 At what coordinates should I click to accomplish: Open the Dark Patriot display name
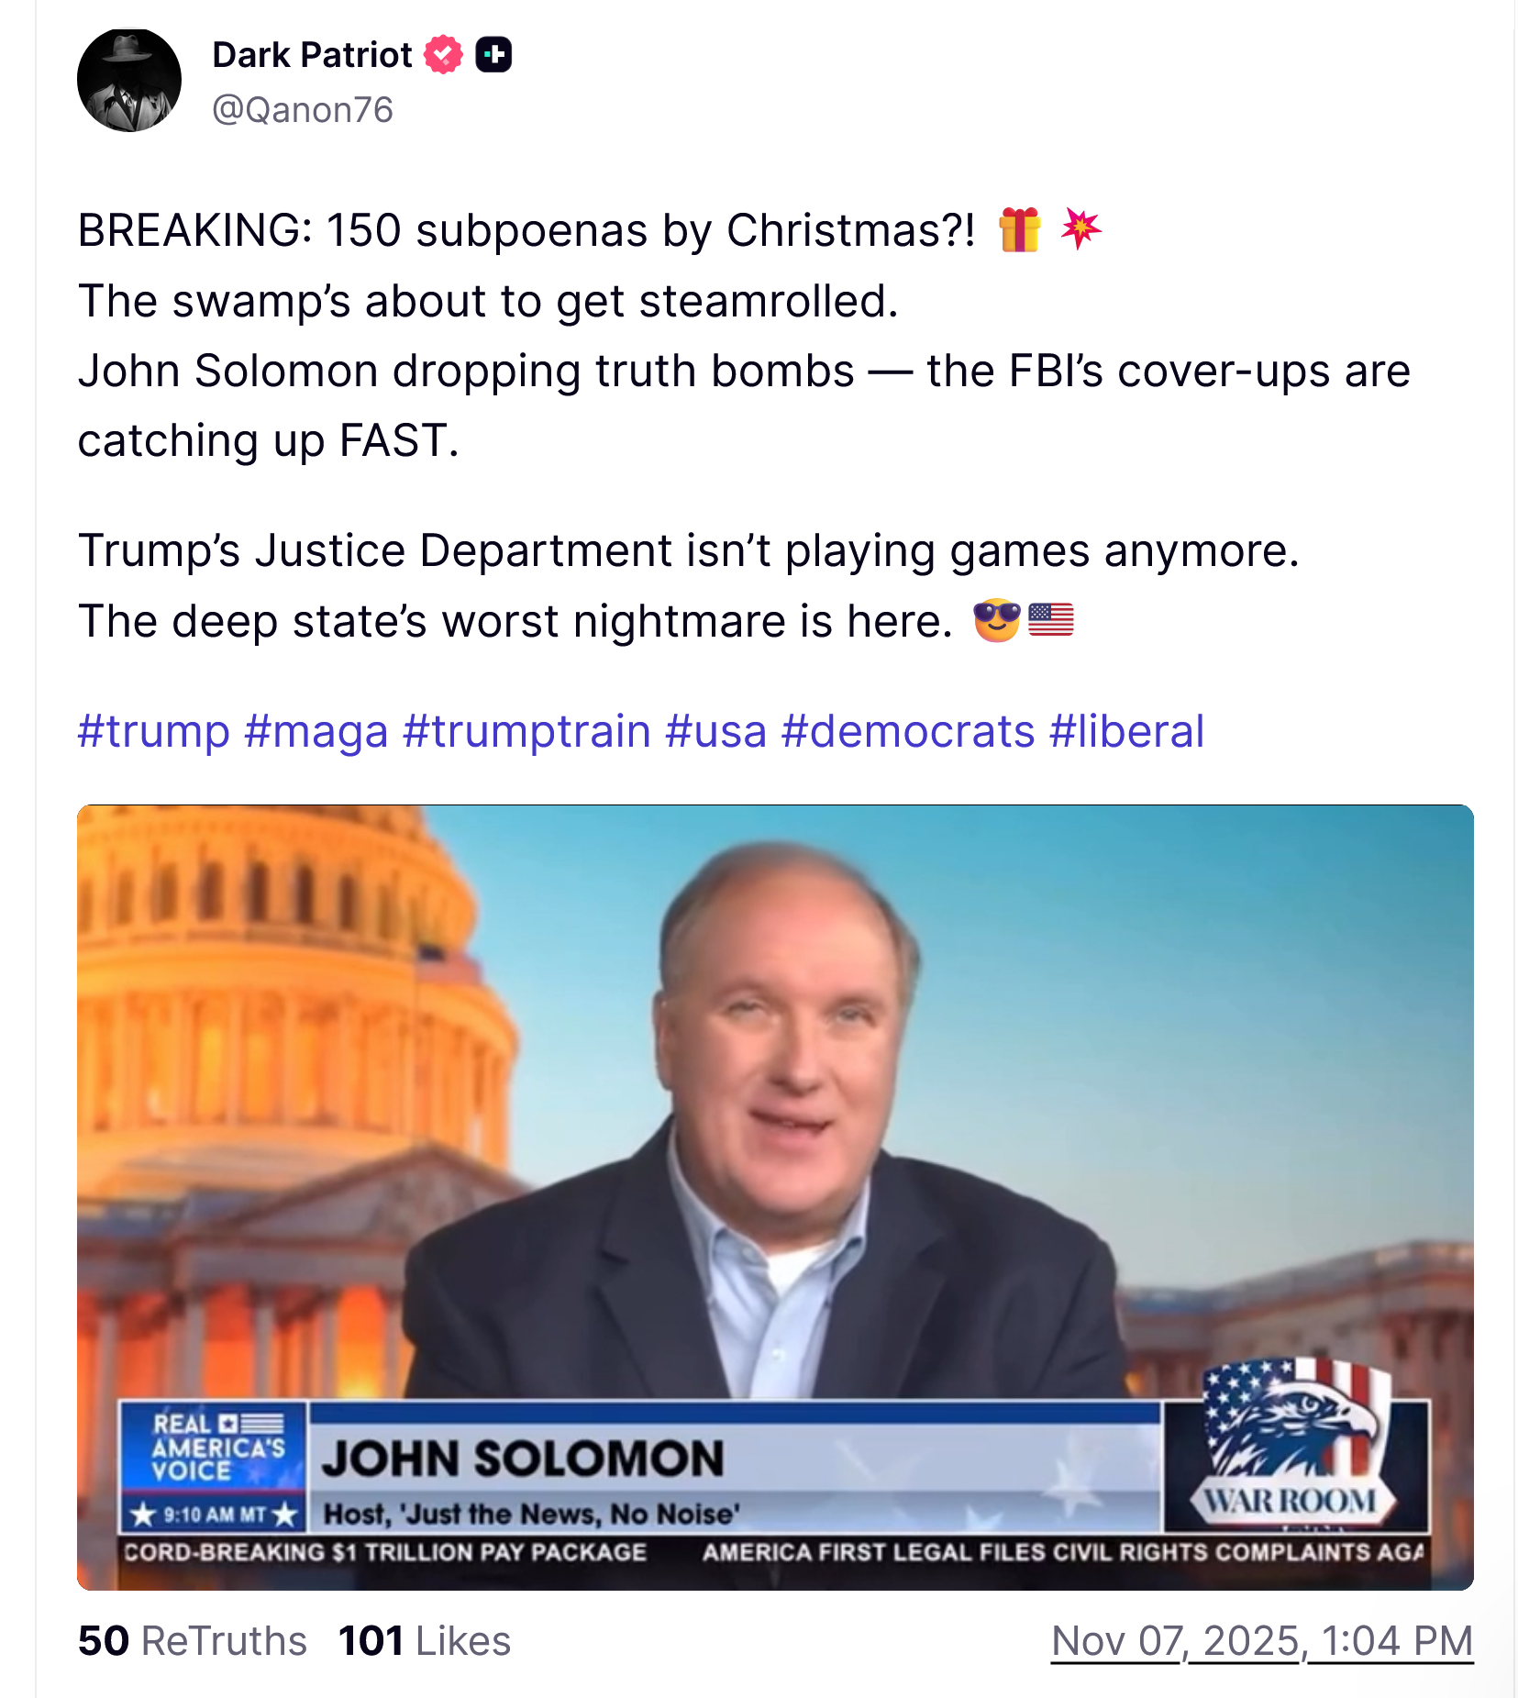pos(312,55)
